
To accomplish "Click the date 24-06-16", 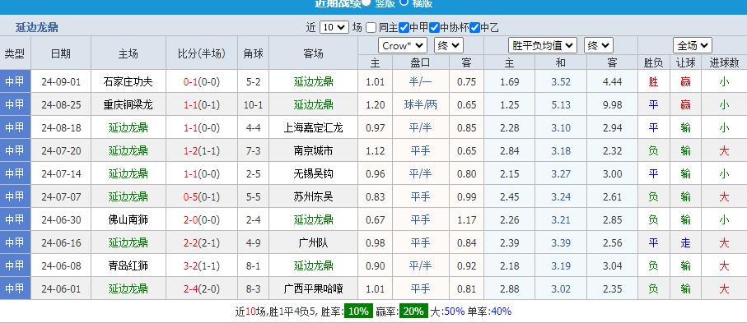I will click(61, 242).
